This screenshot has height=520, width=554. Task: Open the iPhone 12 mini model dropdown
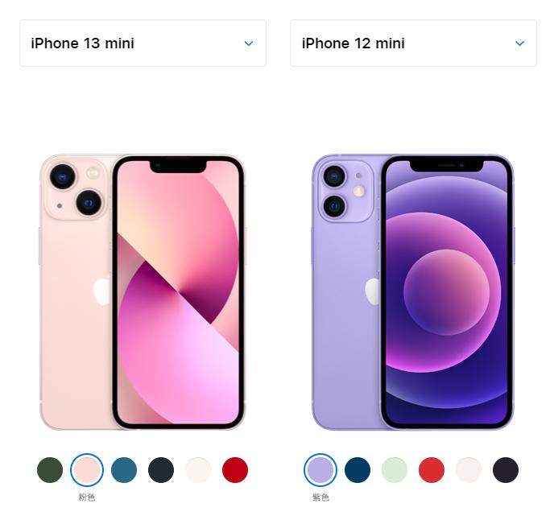click(x=413, y=43)
